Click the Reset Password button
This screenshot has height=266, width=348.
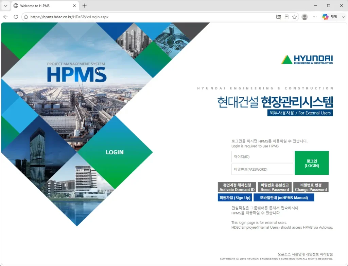pyautogui.click(x=275, y=187)
